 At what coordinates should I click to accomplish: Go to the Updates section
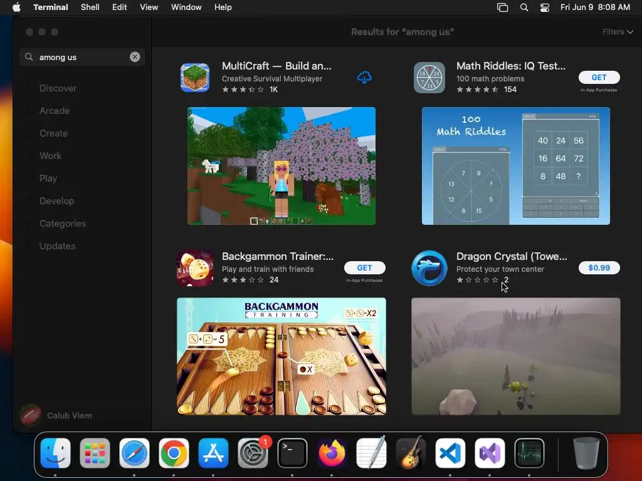tap(57, 246)
